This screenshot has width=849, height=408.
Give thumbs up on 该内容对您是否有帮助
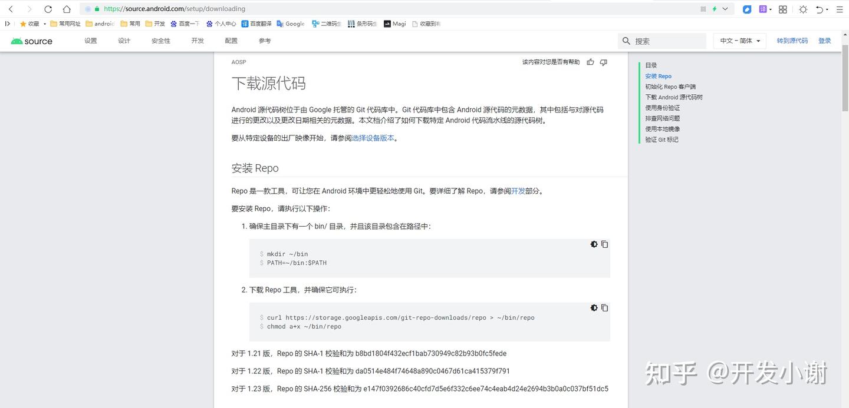pyautogui.click(x=590, y=62)
